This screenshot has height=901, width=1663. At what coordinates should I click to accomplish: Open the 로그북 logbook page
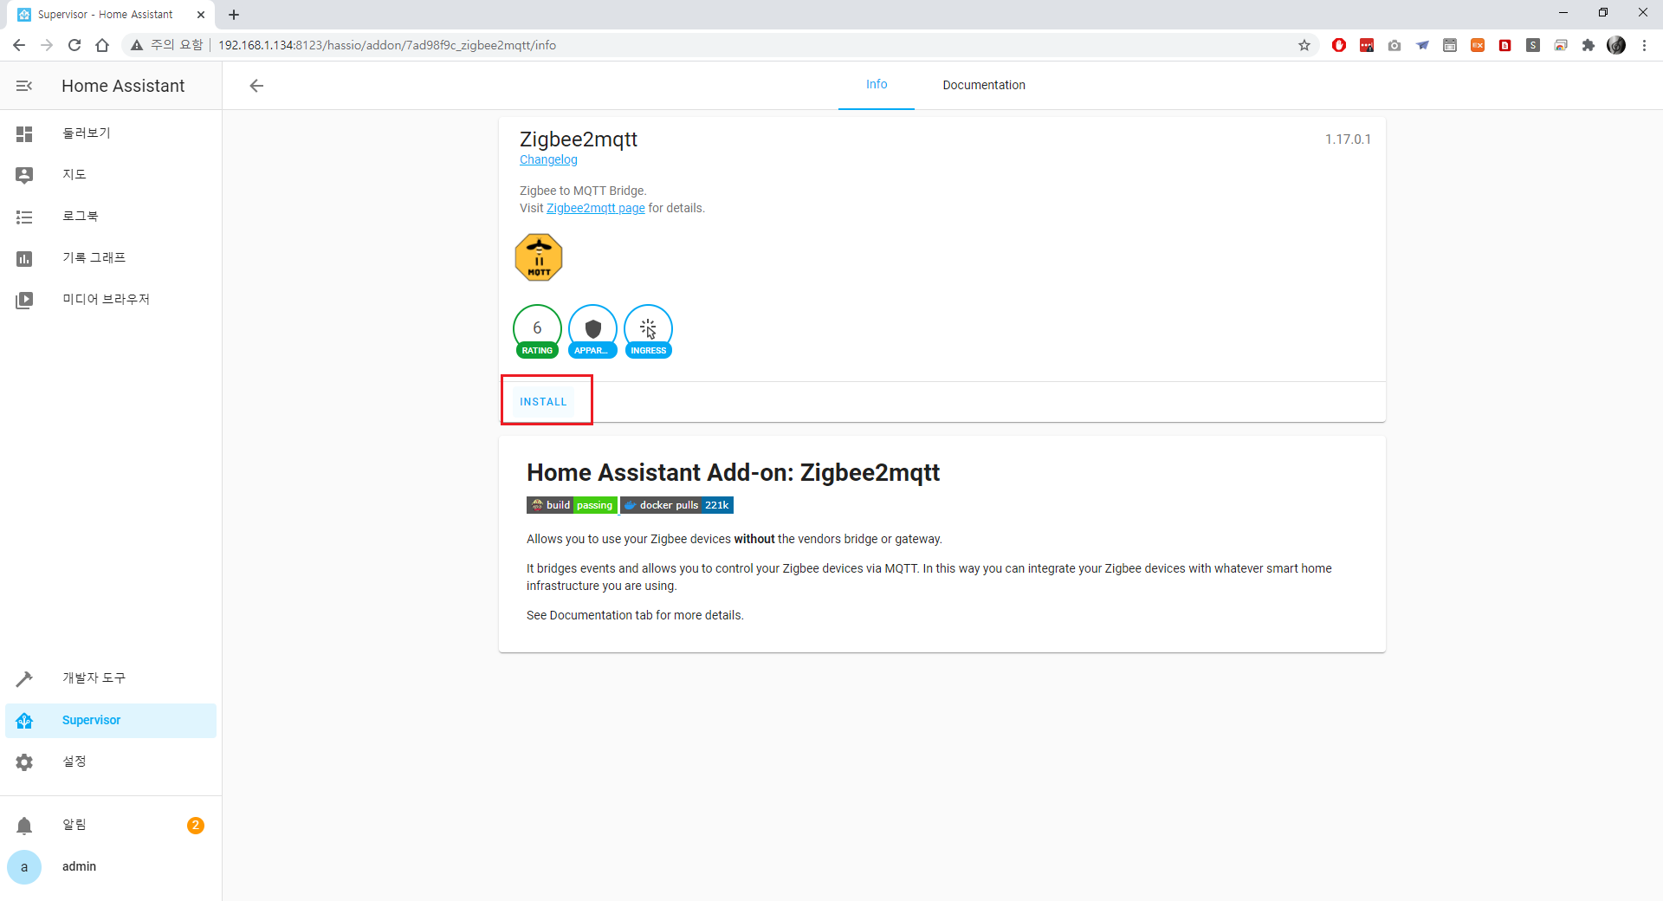(x=111, y=217)
